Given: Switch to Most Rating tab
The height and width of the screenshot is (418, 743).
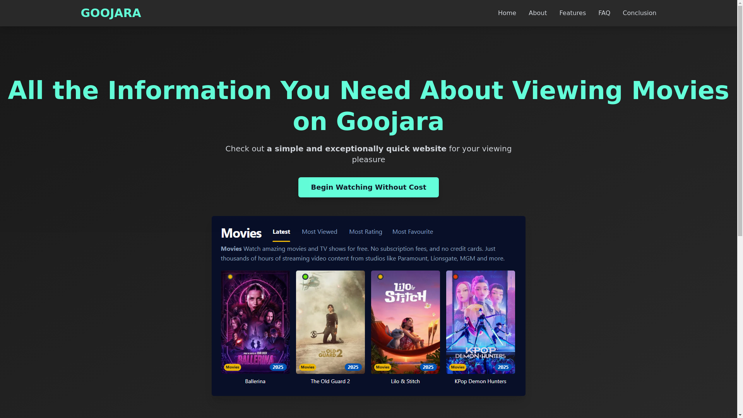Looking at the screenshot, I should pyautogui.click(x=366, y=232).
